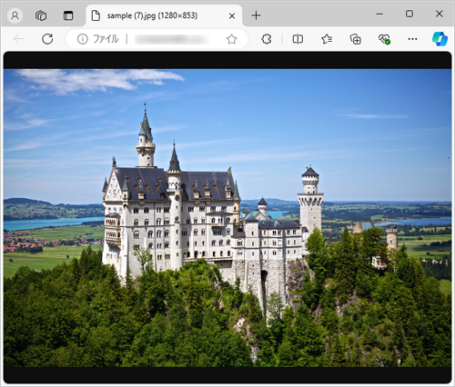Click the castle image in viewer

[x=227, y=218]
